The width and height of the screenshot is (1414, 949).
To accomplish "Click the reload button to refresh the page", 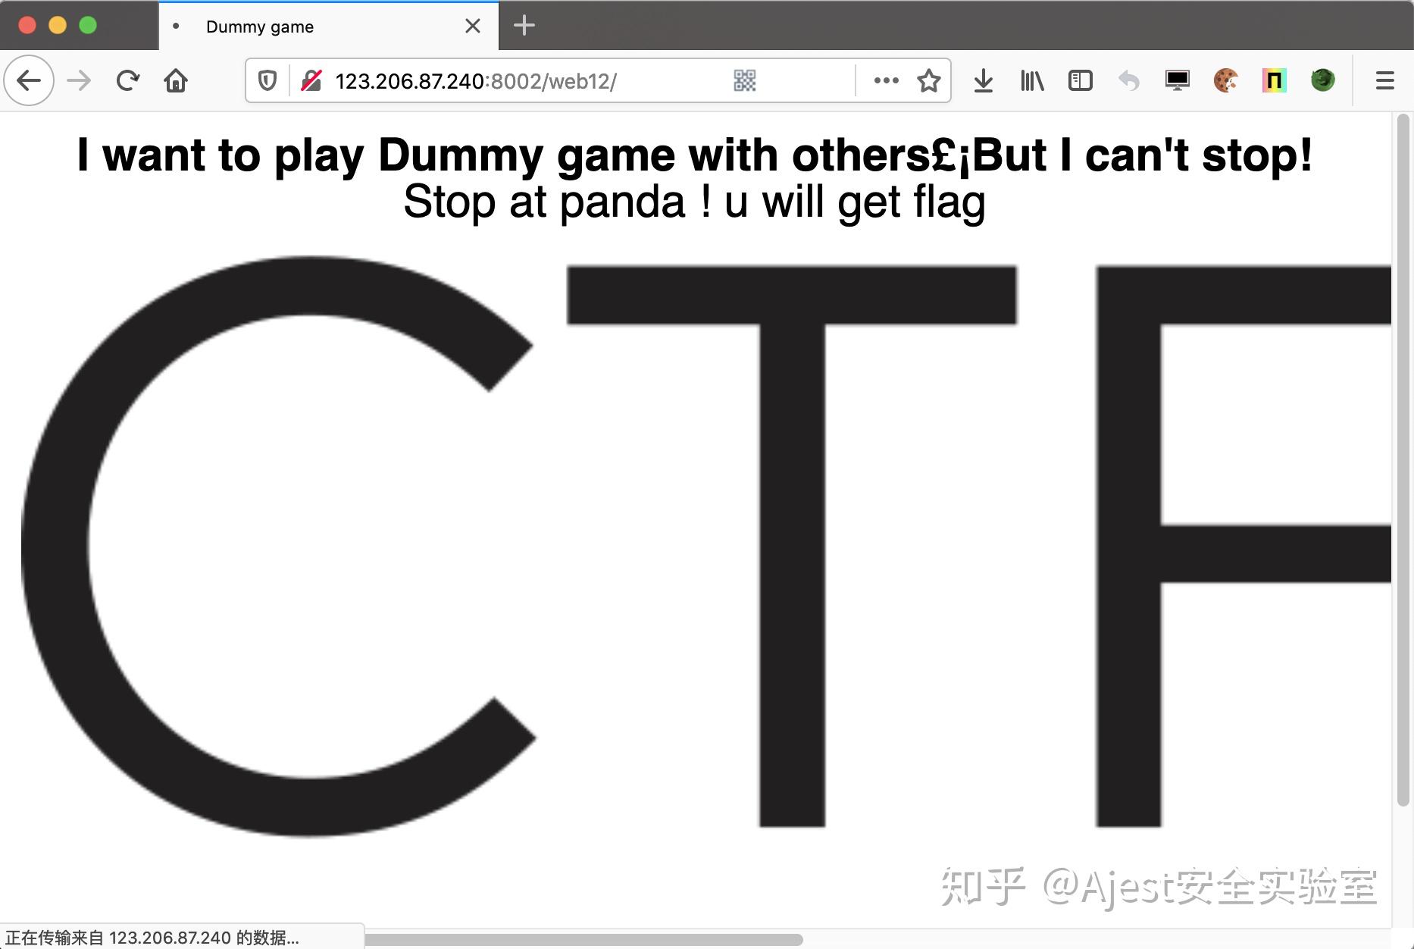I will coord(127,80).
